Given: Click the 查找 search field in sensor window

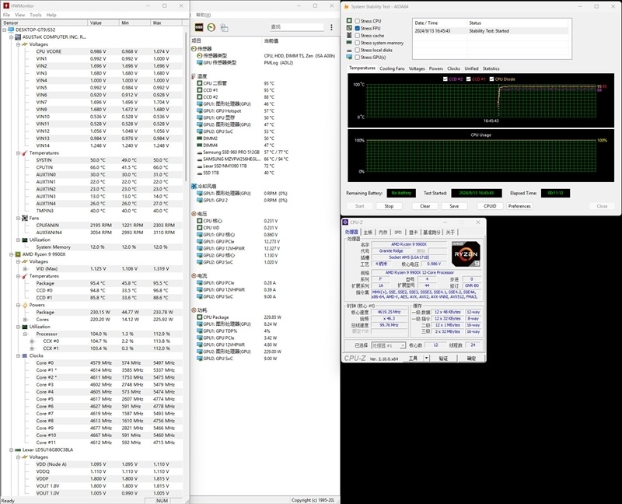Looking at the screenshot, I should point(297,27).
